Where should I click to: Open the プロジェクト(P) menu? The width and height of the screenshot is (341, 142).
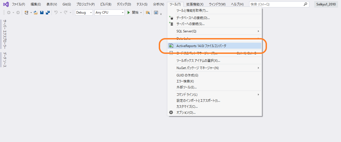coord(86,4)
